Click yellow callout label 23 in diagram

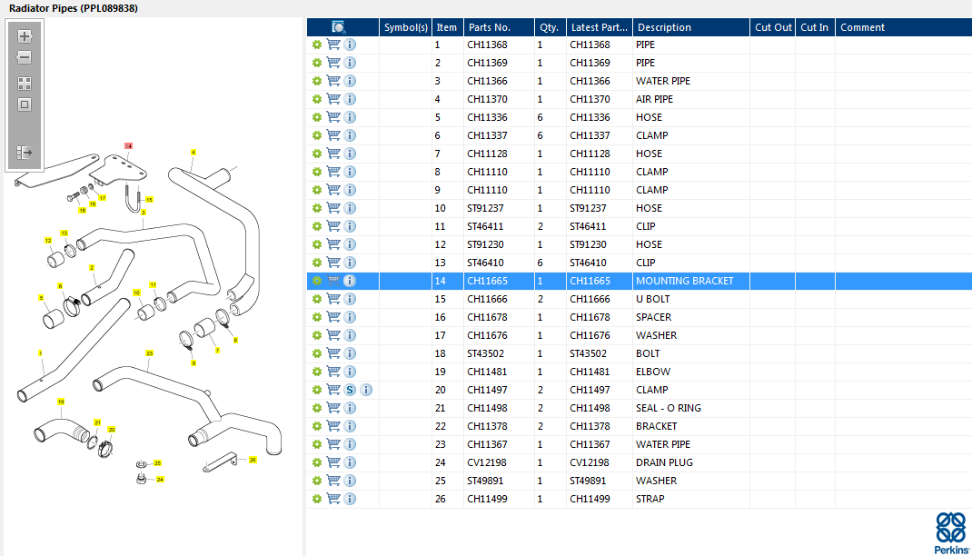[x=149, y=352]
